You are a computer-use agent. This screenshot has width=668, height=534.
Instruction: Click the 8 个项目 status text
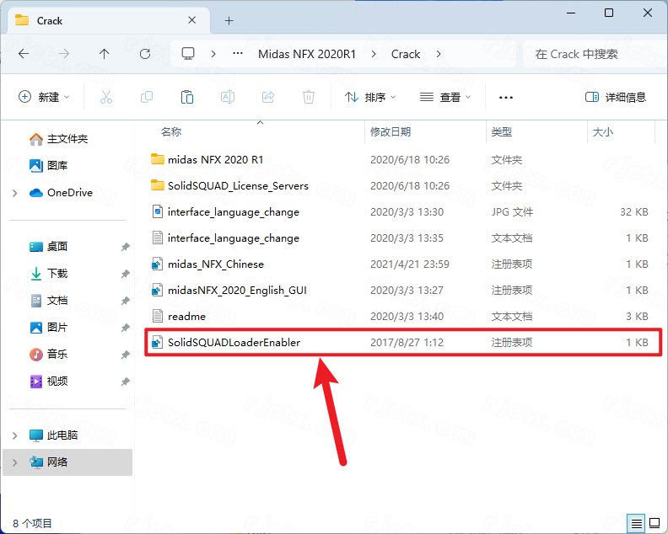(x=32, y=523)
